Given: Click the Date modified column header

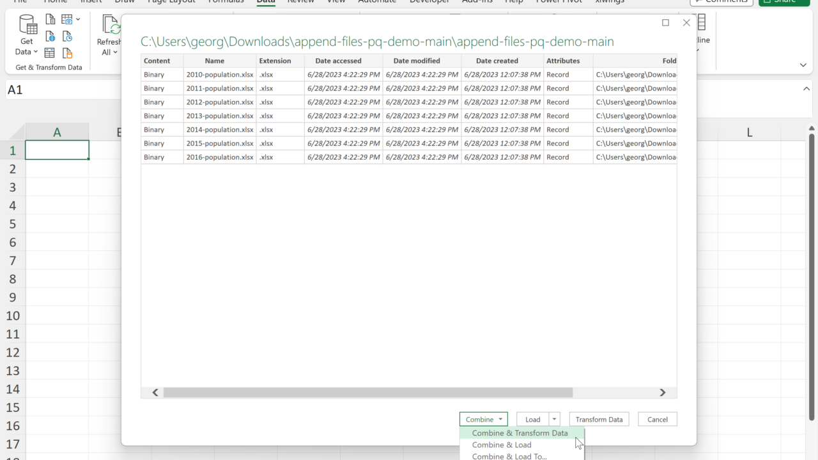Looking at the screenshot, I should [422, 61].
